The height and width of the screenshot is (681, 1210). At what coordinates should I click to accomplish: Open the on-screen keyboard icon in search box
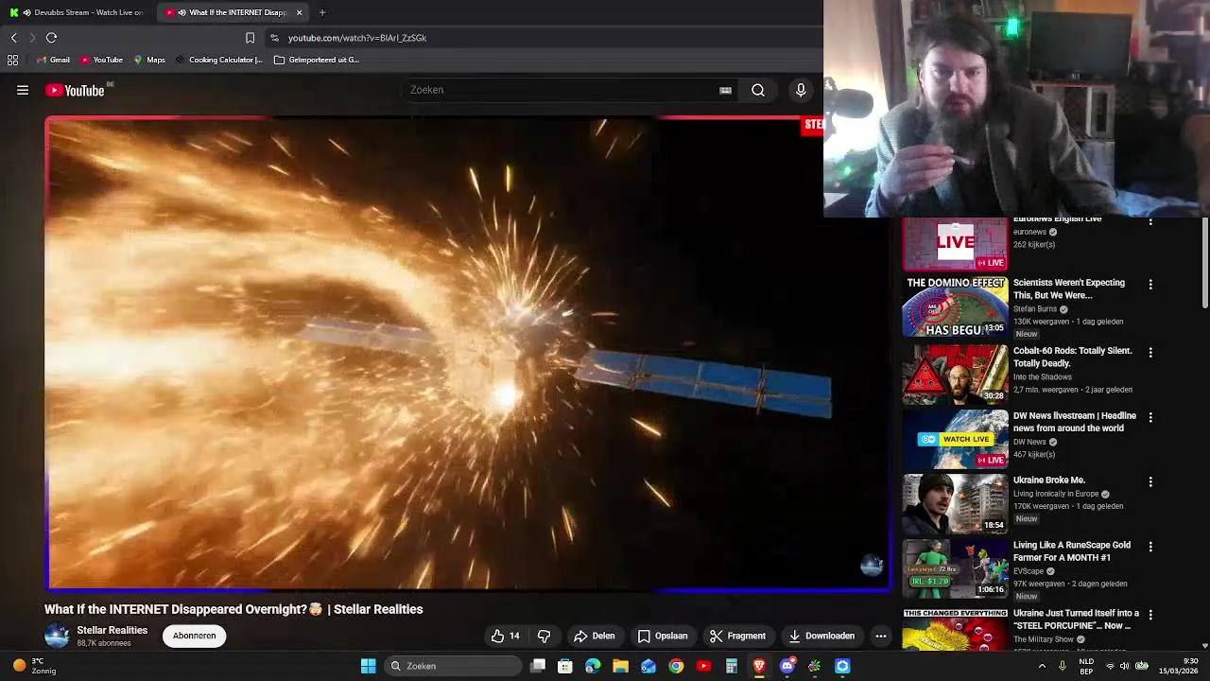[725, 91]
